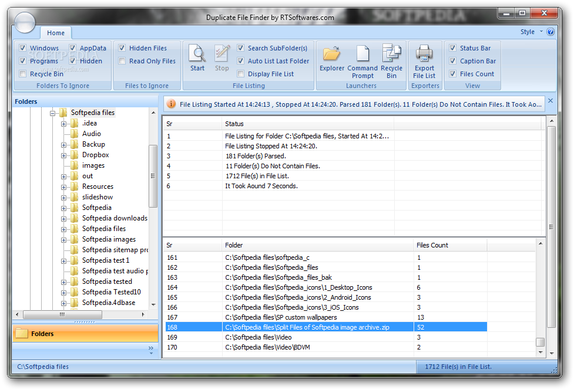Screen dimensions: 574x390
Task: Click the status bar file count text
Action: [x=458, y=366]
